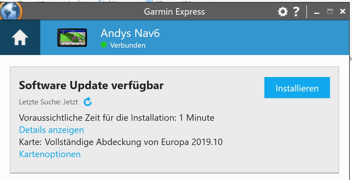The width and height of the screenshot is (352, 180).
Task: Click the Verbunden status label
Action: click(128, 45)
